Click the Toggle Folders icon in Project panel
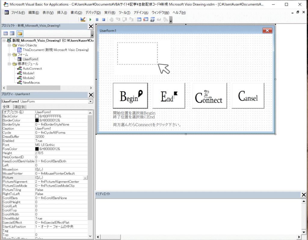This screenshot has width=308, height=240. [x=20, y=33]
